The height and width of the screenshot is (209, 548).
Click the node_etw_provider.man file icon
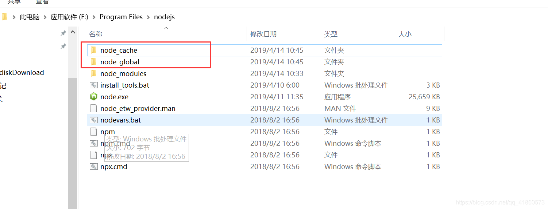[x=94, y=108]
